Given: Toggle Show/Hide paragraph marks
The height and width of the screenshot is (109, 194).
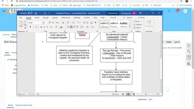Looking at the screenshot, I should [96, 23].
